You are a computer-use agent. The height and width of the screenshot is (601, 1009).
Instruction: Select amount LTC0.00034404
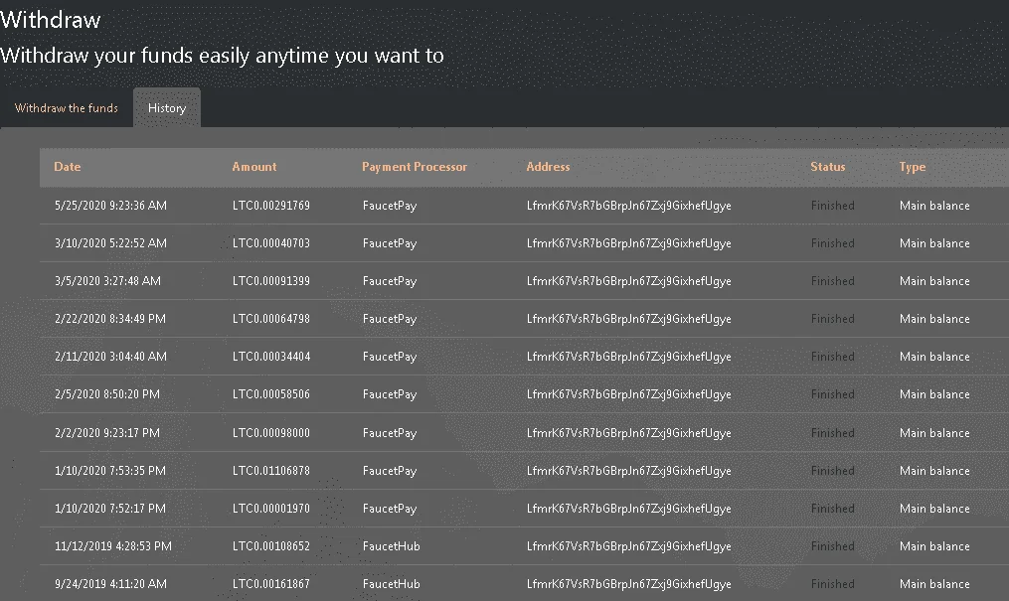coord(271,356)
